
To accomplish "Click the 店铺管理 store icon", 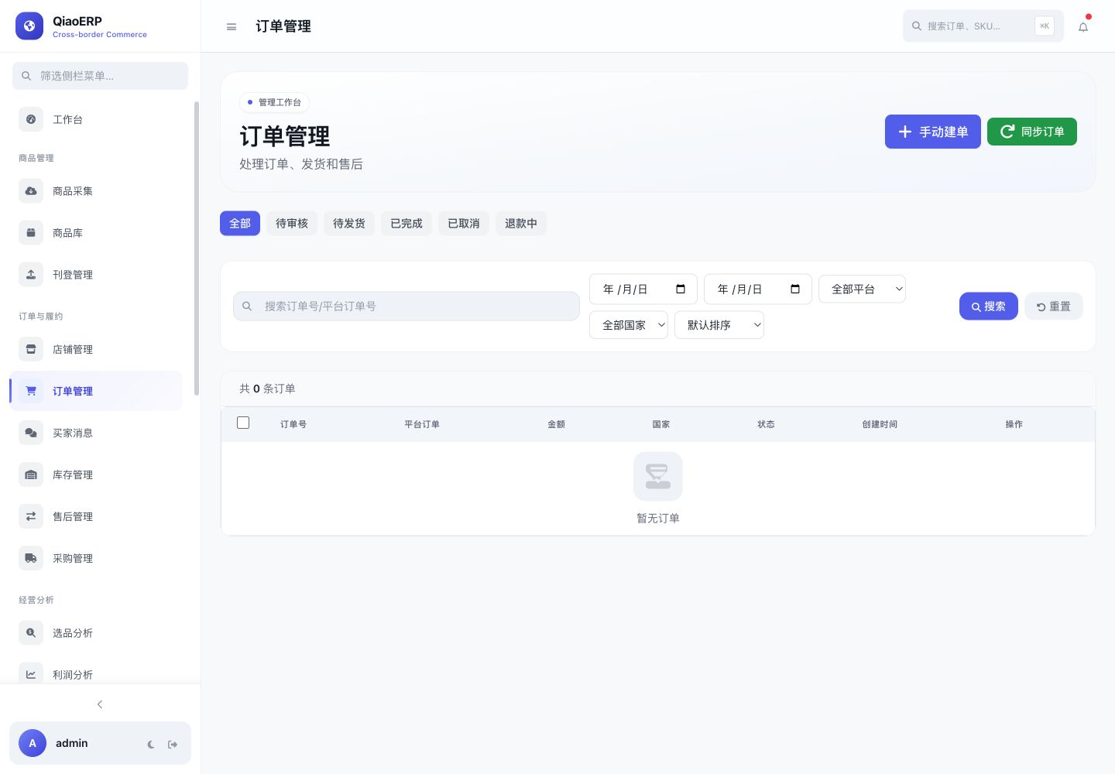I will pos(31,349).
